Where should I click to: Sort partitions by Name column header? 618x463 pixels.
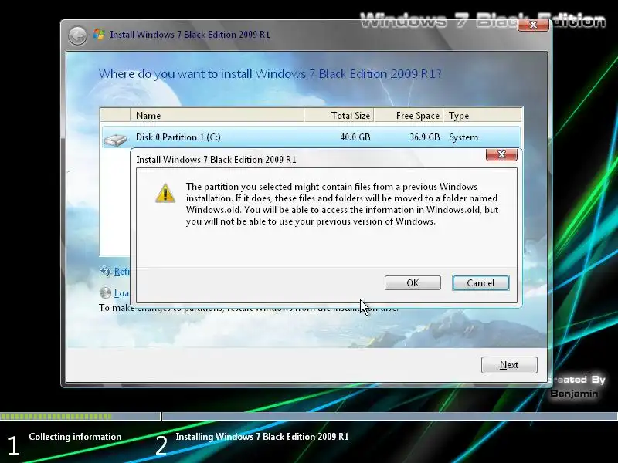tap(217, 115)
